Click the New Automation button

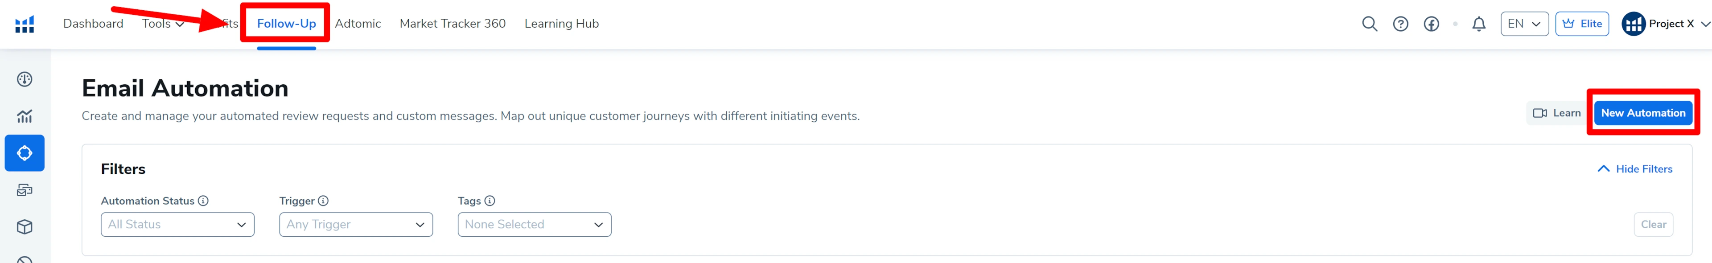click(1643, 113)
